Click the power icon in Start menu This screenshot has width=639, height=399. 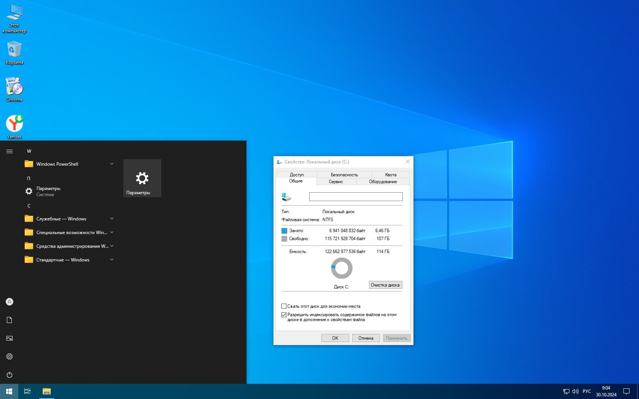pos(10,375)
